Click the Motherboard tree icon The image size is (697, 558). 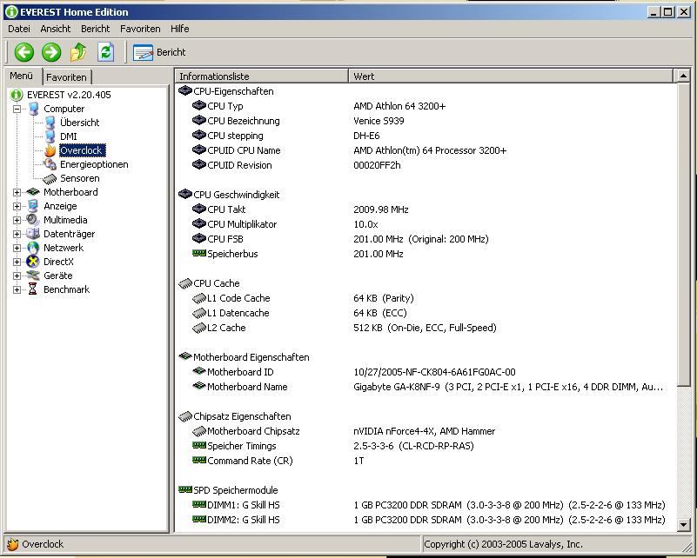(33, 192)
